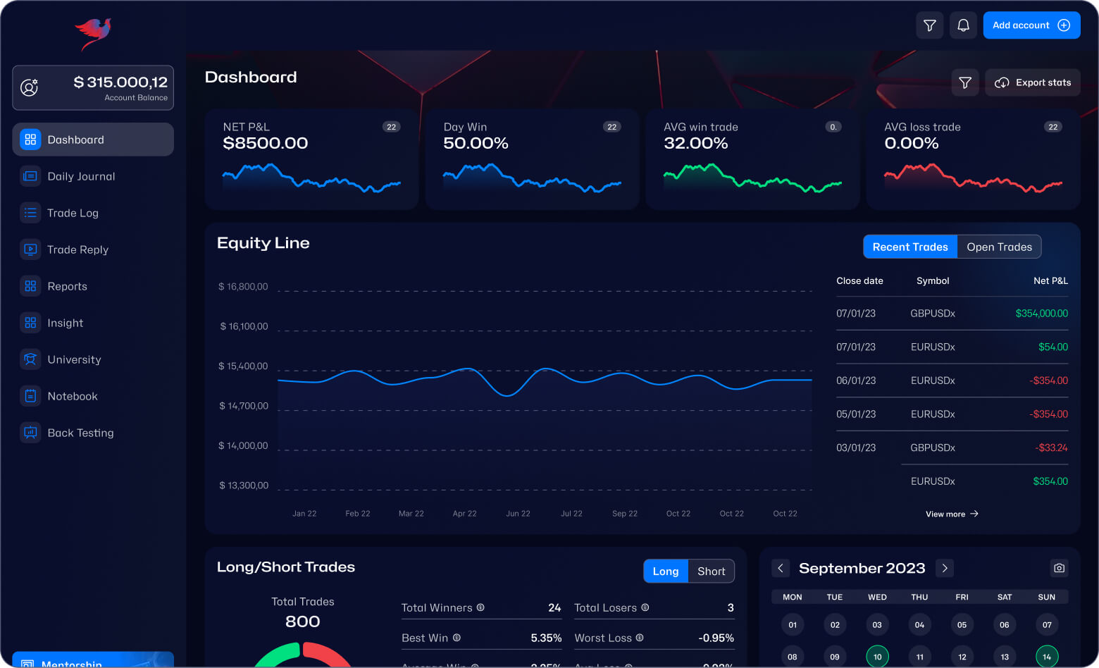
Task: Go to next month in calendar
Action: (x=945, y=568)
